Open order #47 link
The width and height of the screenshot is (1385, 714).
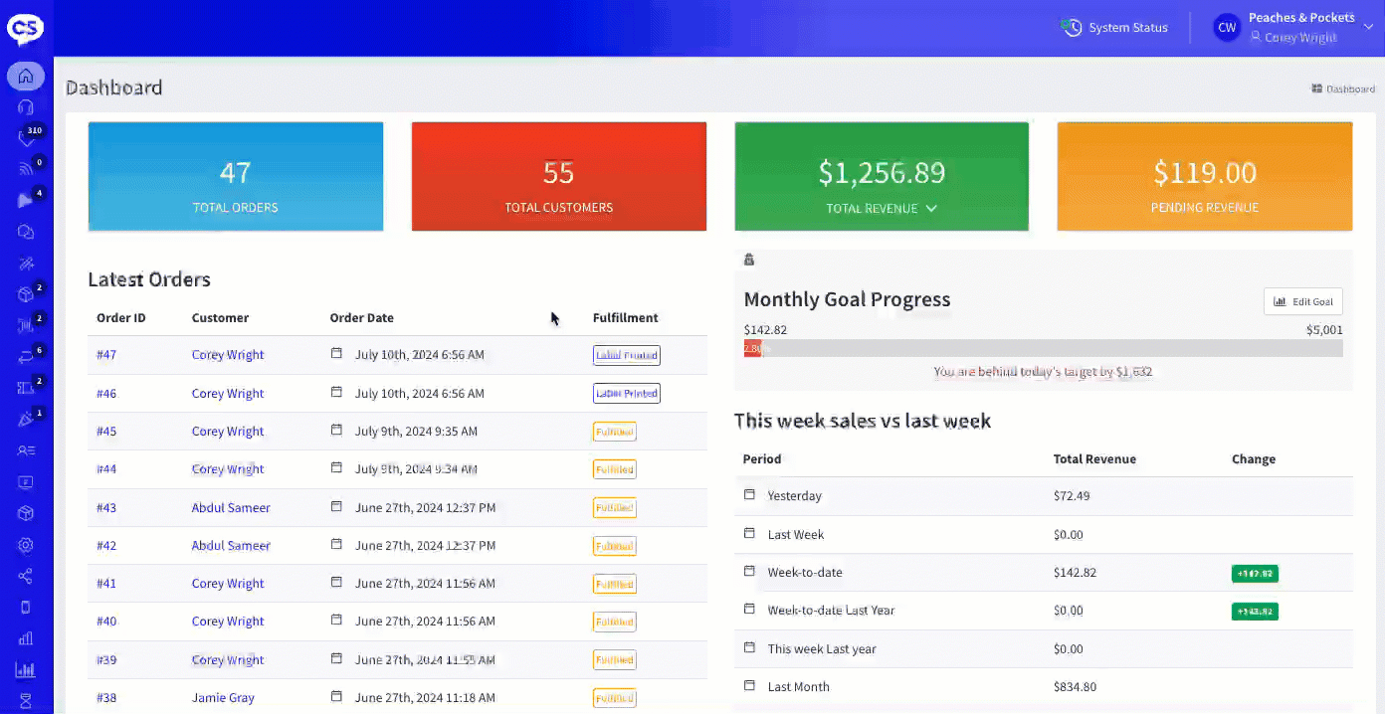[106, 355]
